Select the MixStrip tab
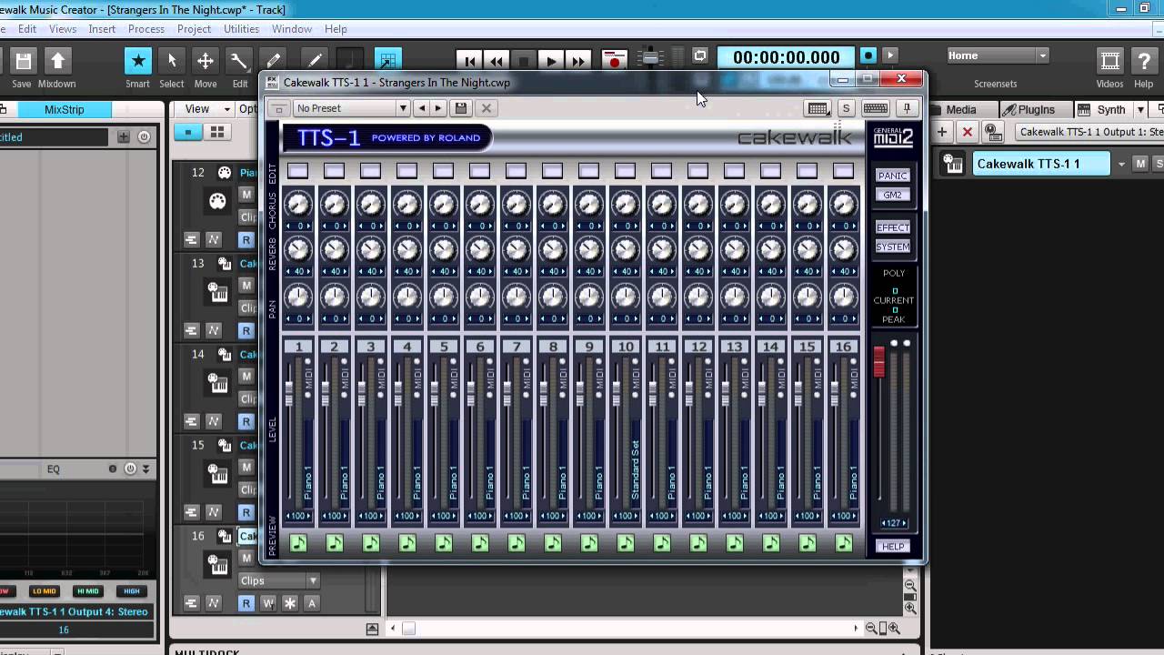This screenshot has width=1164, height=655. point(64,109)
